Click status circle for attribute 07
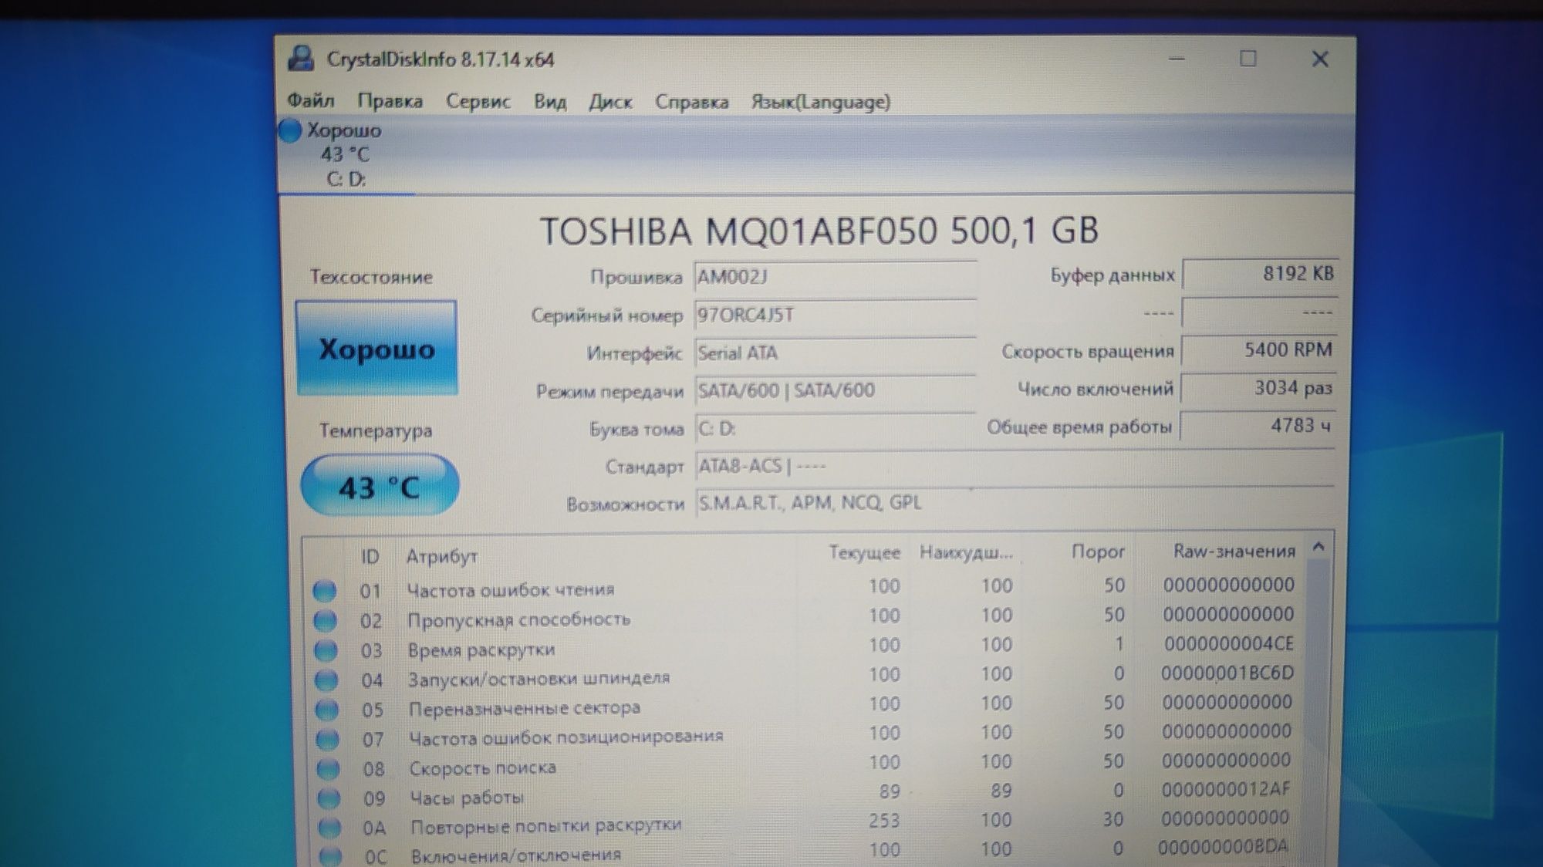The height and width of the screenshot is (867, 1543). (328, 740)
